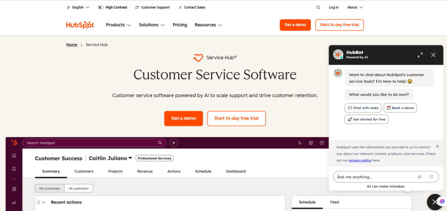447x211 pixels.
Task: Expand the Products menu
Action: [x=118, y=25]
